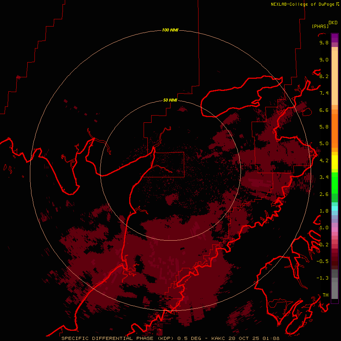
Task: Click the 3.4 scale value label
Action: tap(324, 177)
